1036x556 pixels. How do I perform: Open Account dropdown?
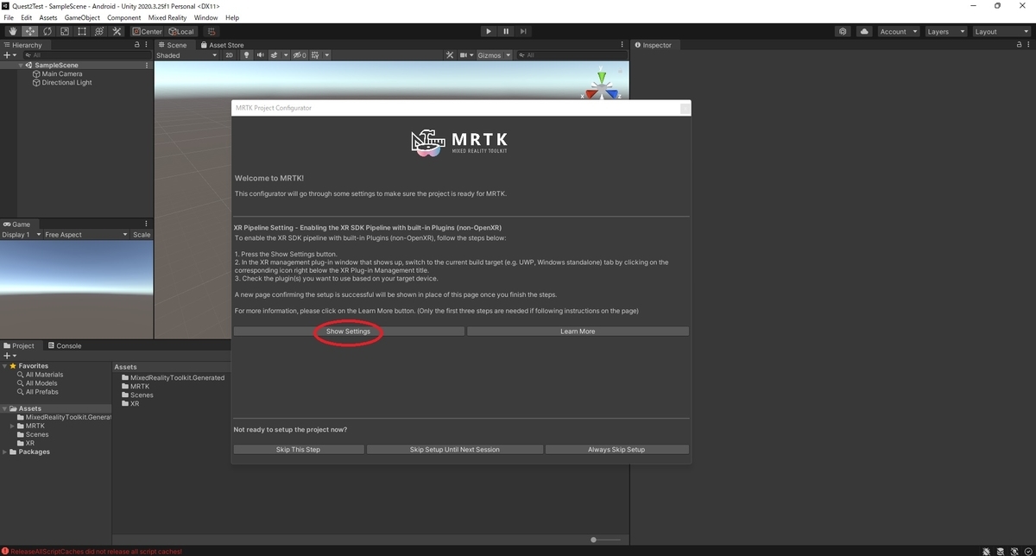coord(897,31)
